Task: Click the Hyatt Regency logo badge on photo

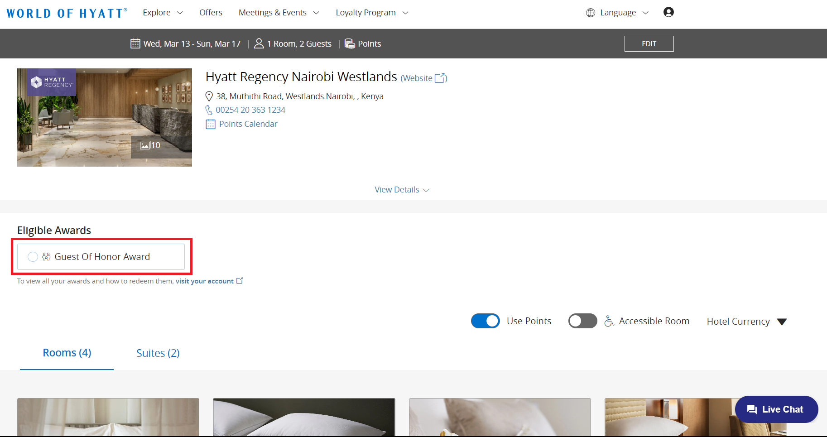Action: pos(52,82)
